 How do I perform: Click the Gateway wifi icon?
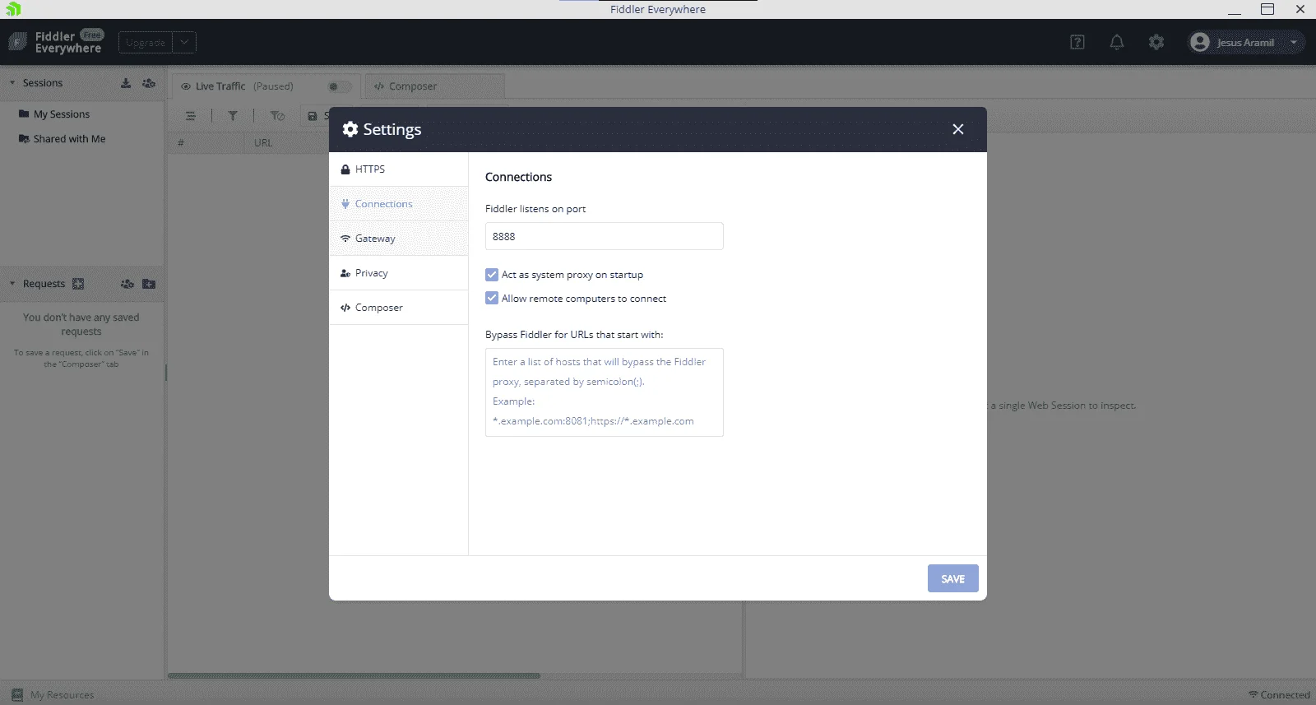pyautogui.click(x=345, y=239)
